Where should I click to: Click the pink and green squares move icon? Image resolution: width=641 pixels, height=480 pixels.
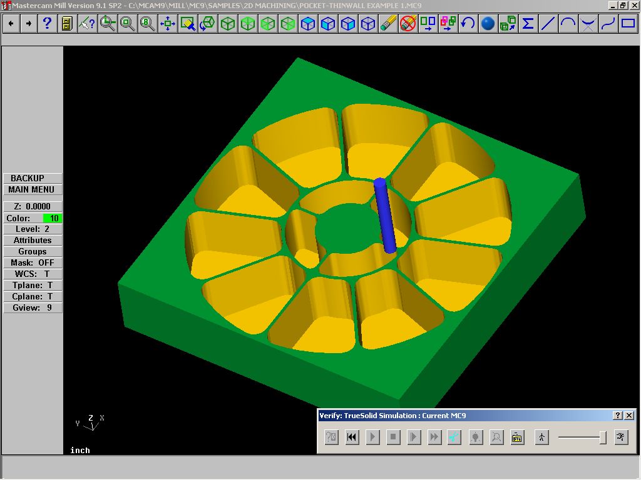point(448,24)
